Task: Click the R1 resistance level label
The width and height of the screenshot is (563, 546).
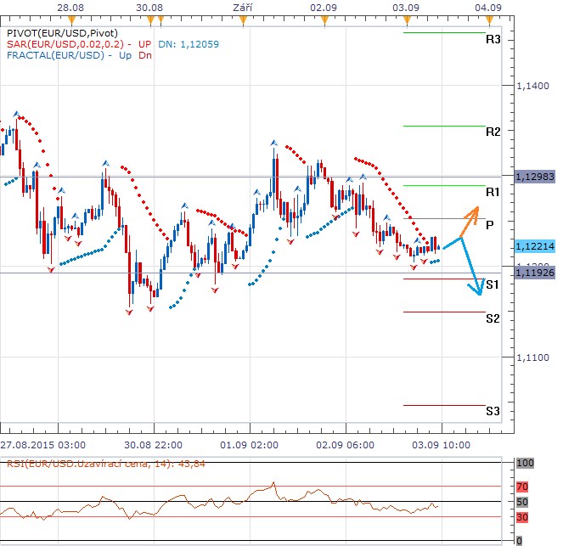Action: click(492, 193)
